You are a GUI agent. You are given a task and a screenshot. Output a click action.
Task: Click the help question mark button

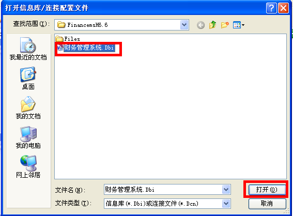tap(271, 8)
